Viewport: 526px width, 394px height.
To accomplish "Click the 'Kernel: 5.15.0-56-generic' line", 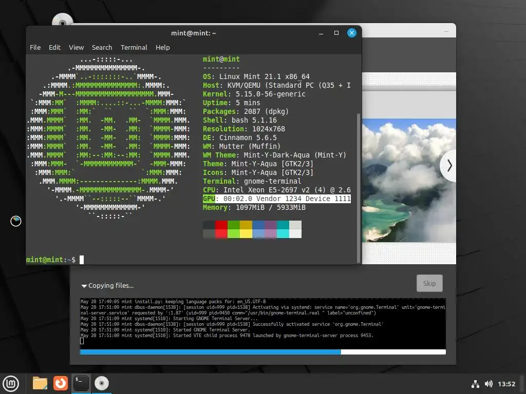I will (254, 94).
